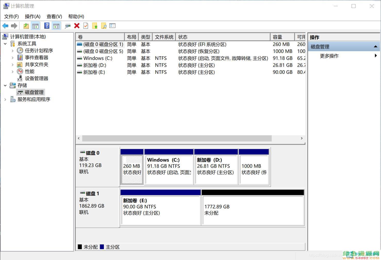Select the 磁盘 0 磁盘分区 5 volume row
This screenshot has width=381, height=260.
point(191,51)
